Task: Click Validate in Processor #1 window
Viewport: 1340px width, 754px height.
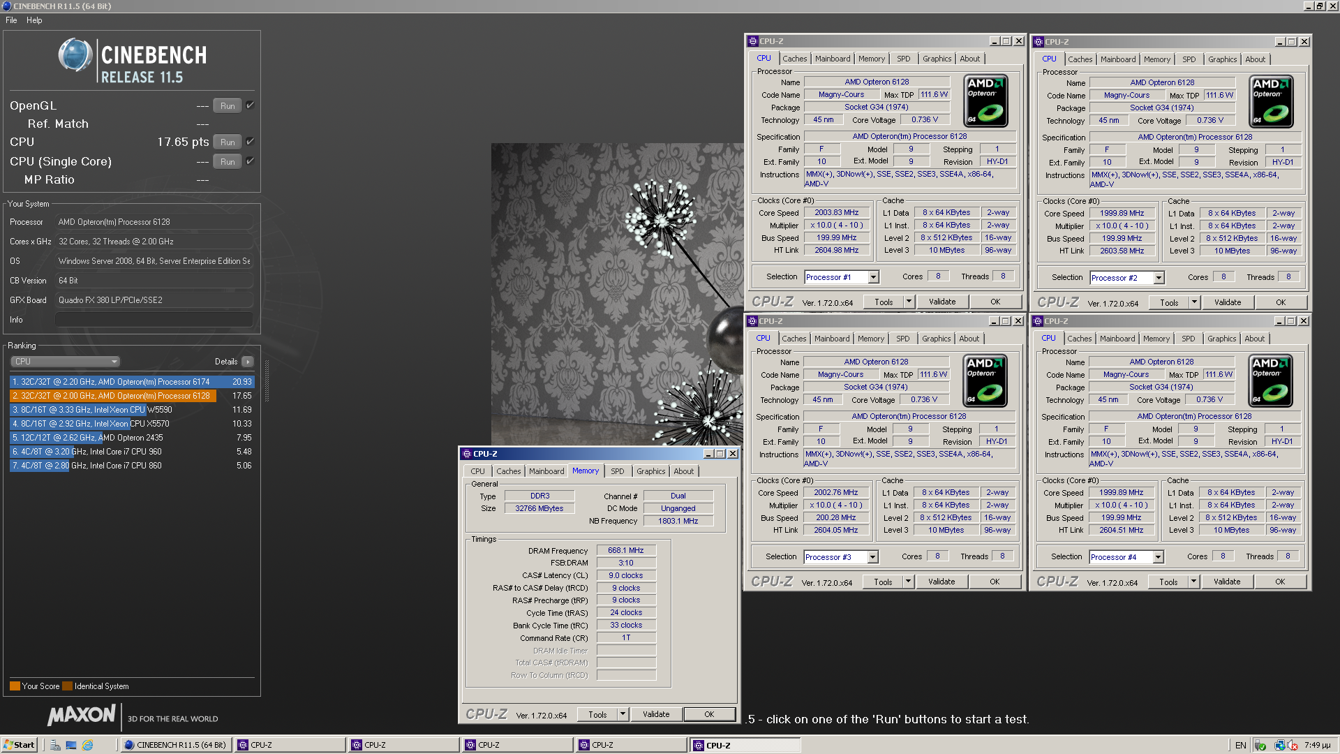Action: (942, 302)
